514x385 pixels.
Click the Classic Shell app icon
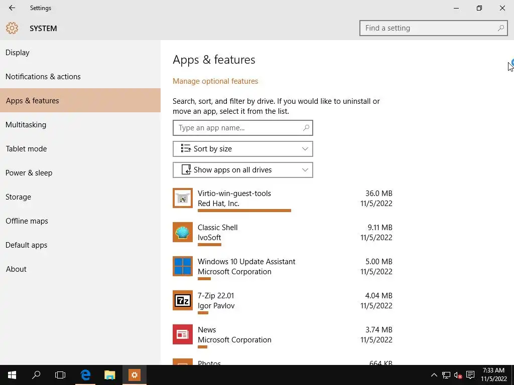tap(183, 232)
